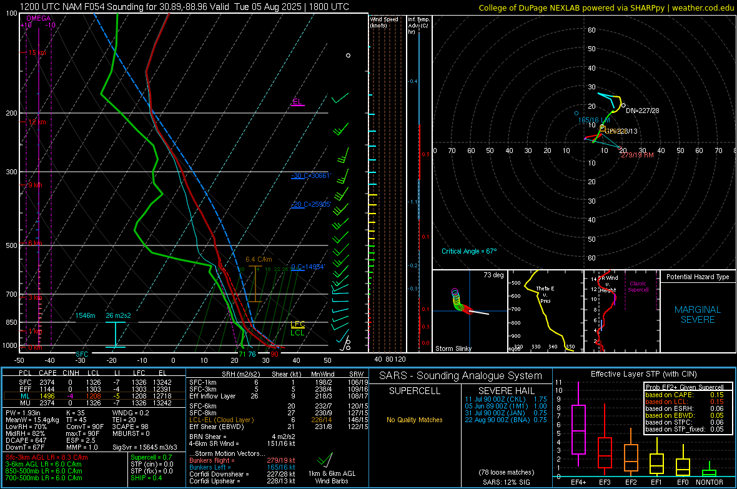Click the '11 Jul 90 00Z (CKL)' analogue
Image resolution: width=737 pixels, height=489 pixels.
(506, 399)
